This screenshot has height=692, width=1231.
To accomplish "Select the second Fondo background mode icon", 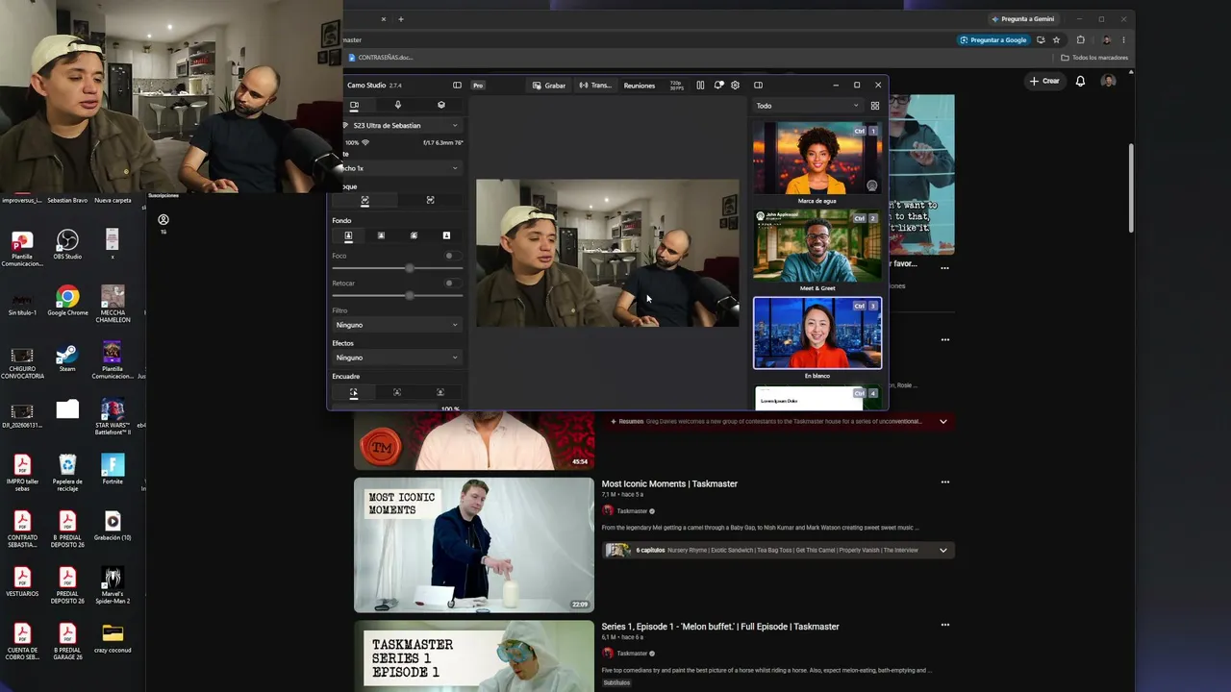I will (381, 235).
